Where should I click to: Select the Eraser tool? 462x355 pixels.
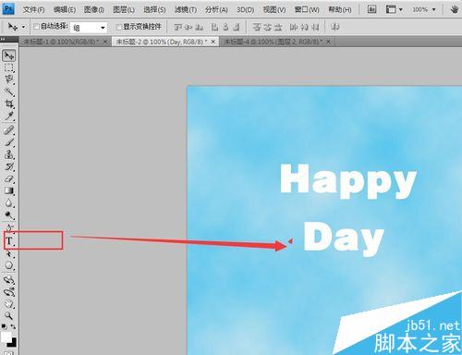point(9,178)
